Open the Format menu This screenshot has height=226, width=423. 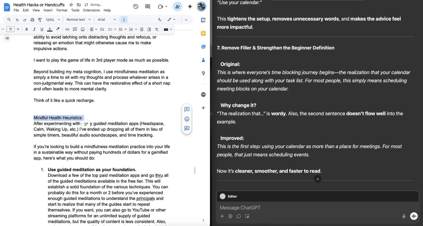coord(62,10)
